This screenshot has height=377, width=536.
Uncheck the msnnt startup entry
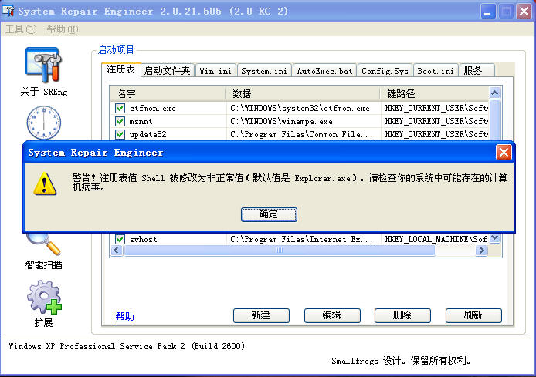[120, 121]
